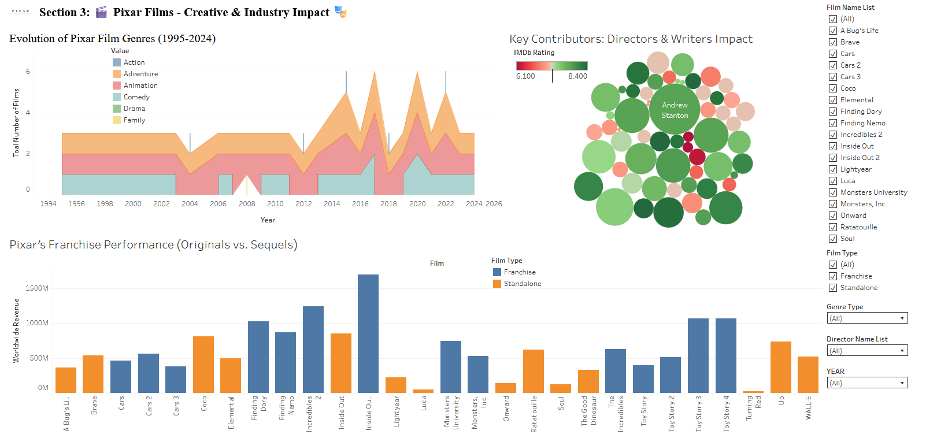Image resolution: width=926 pixels, height=438 pixels.
Task: Toggle the Elemental film checkbox
Action: (833, 100)
